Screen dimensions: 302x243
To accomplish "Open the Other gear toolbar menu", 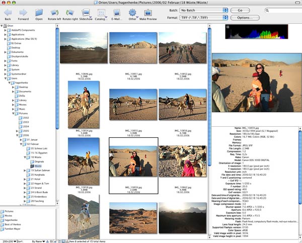I will [x=132, y=13].
